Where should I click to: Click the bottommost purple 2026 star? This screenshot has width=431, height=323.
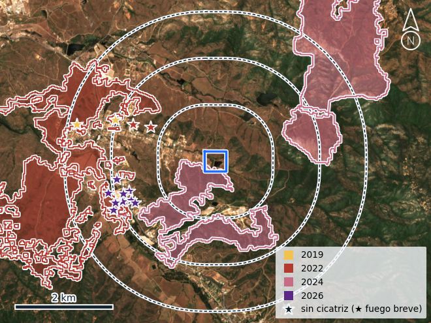click(x=114, y=211)
